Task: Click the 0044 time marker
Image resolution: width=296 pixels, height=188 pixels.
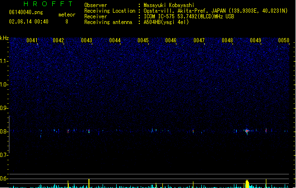Action: click(x=115, y=40)
